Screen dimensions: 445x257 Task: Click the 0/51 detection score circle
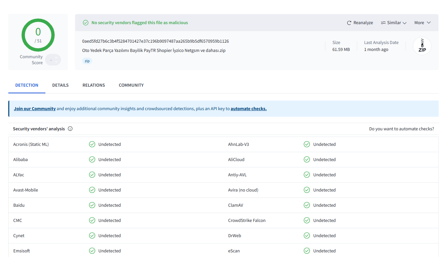[x=38, y=35]
